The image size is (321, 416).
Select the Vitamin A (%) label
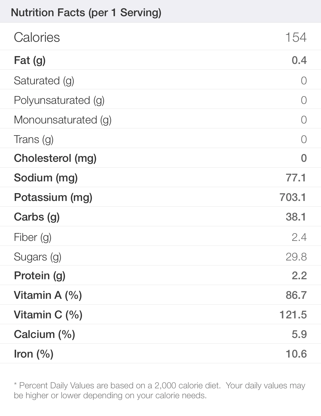coord(48,295)
